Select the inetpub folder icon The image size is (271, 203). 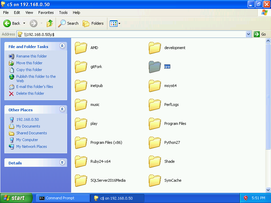(x=81, y=86)
